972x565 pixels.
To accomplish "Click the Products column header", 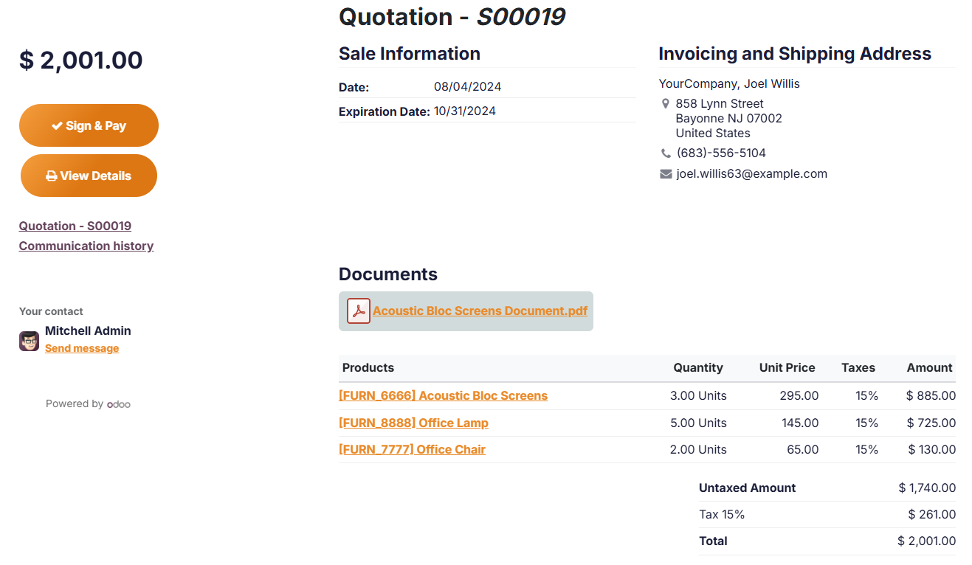I will coord(368,367).
